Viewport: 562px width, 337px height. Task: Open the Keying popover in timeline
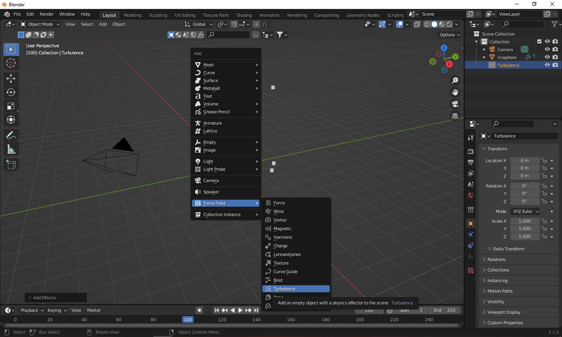pos(57,310)
